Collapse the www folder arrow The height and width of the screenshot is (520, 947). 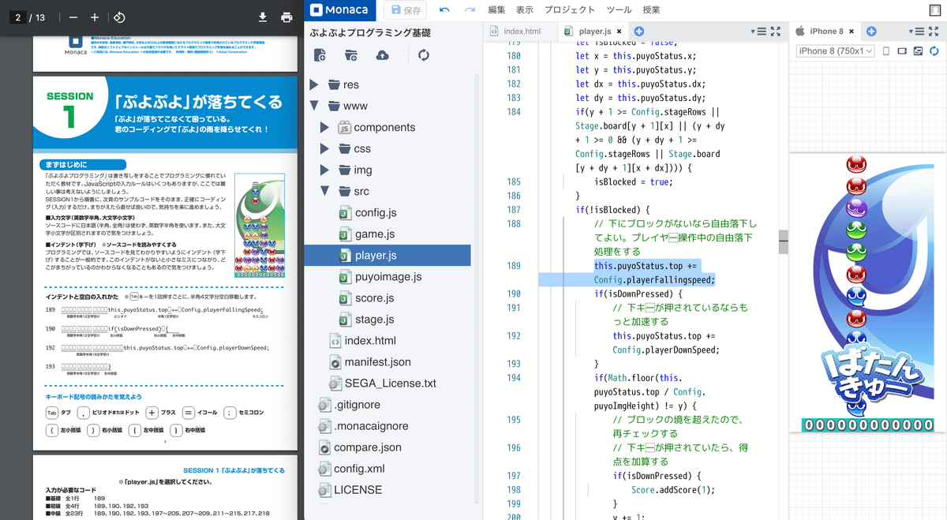tap(314, 106)
